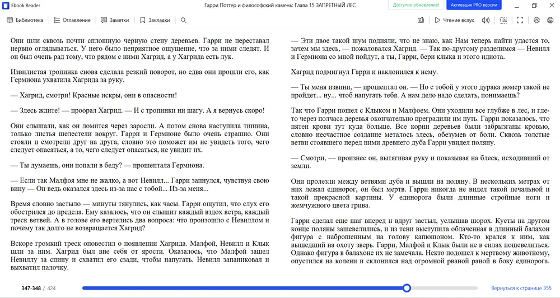The width and height of the screenshot is (560, 298).
Task: Click the line "Хагрид подмигнул Гарри и наклонился"
Action: (x=364, y=72)
